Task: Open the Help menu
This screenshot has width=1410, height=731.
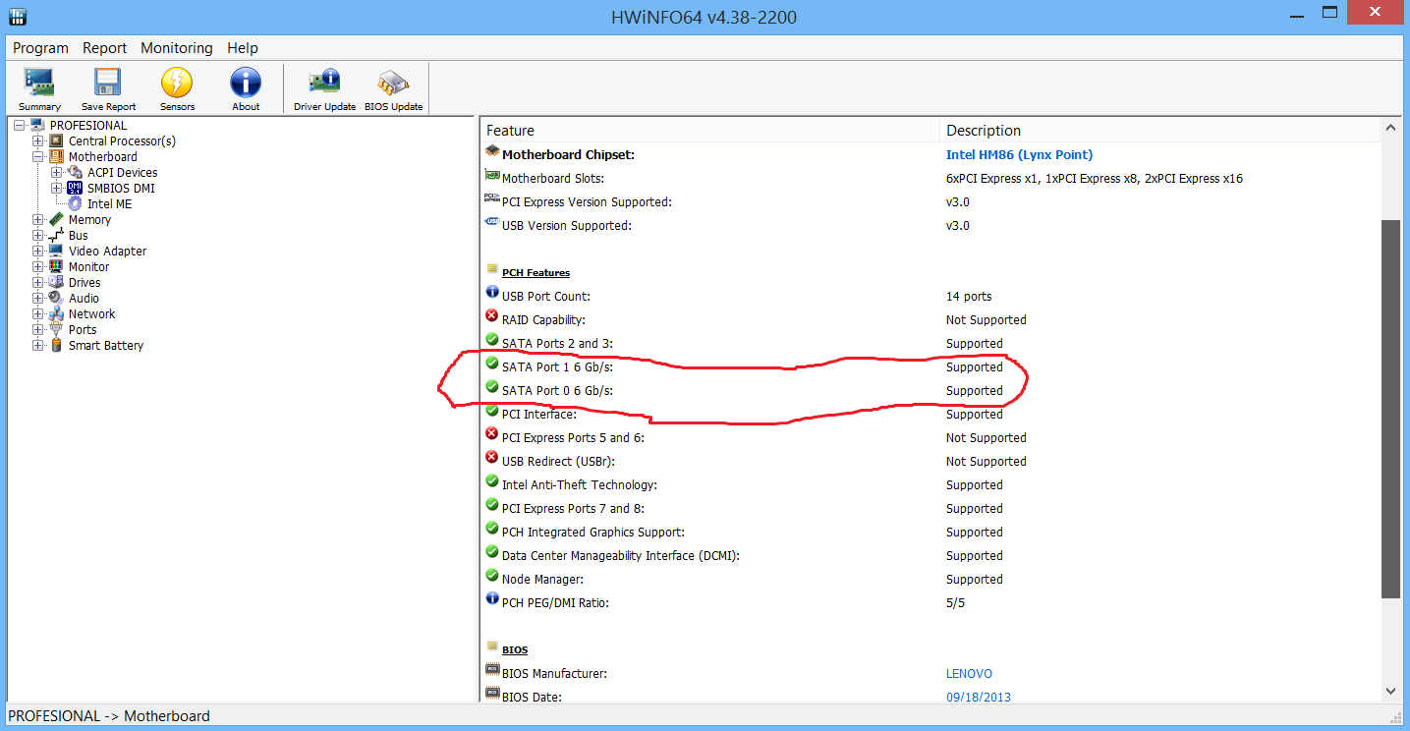Action: point(243,47)
